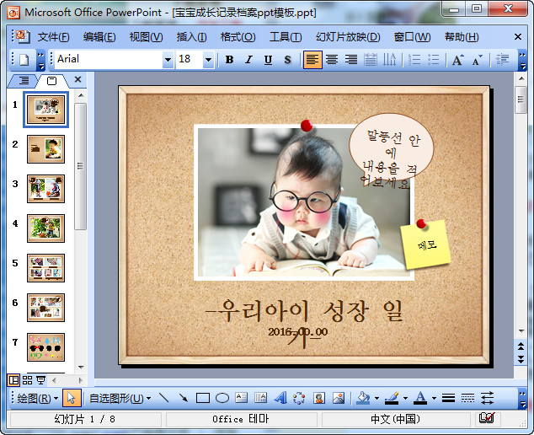Click the font size field showing 18
Image resolution: width=534 pixels, height=435 pixels.
tap(190, 59)
